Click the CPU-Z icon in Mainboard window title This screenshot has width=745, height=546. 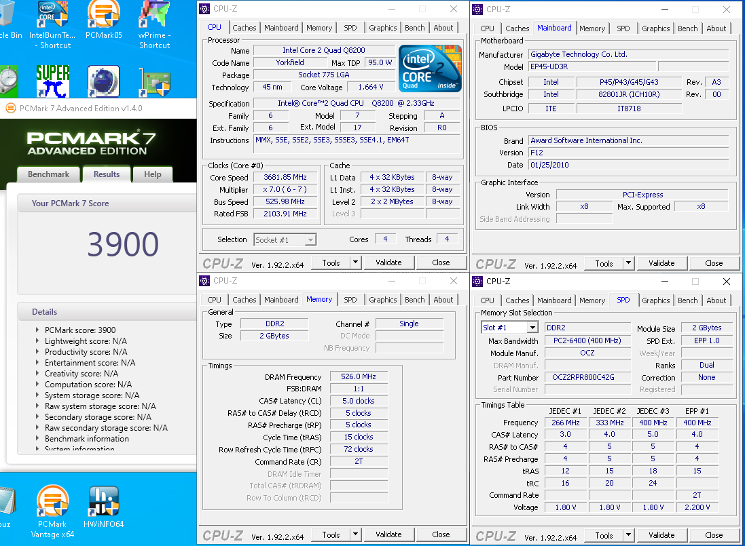[477, 9]
